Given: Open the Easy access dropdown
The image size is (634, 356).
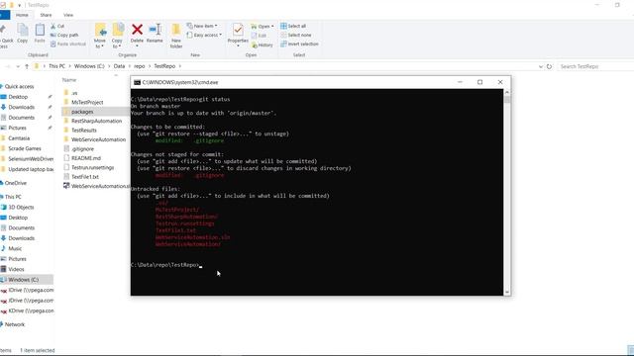Looking at the screenshot, I should [204, 36].
